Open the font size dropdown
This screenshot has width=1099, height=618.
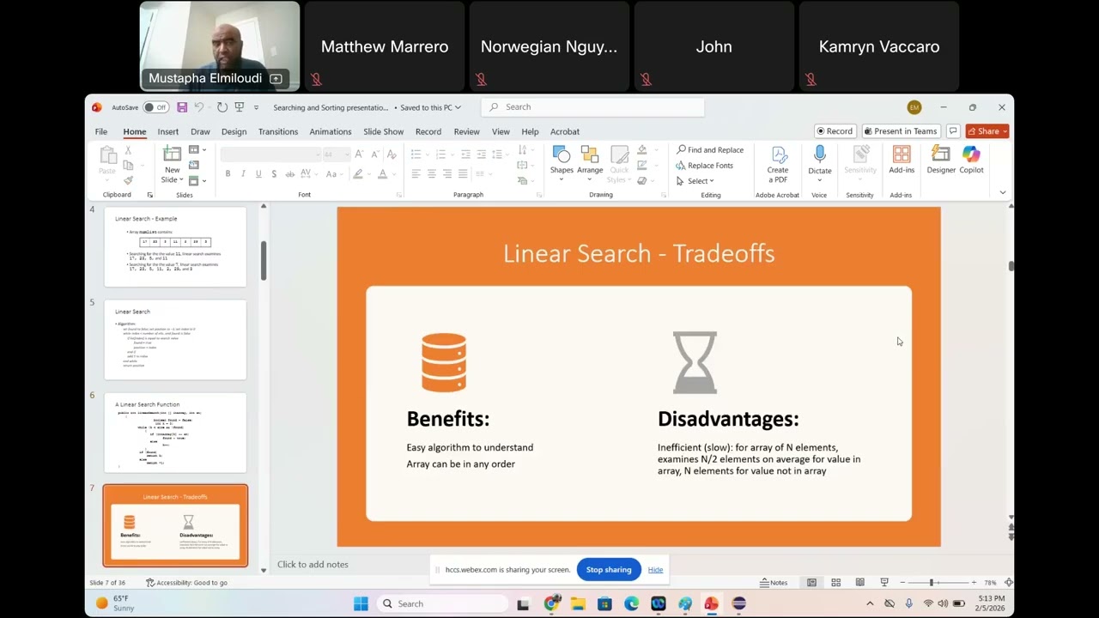[346, 154]
